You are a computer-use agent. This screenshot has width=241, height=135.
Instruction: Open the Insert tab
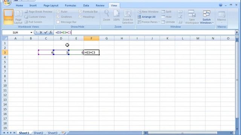point(33,6)
